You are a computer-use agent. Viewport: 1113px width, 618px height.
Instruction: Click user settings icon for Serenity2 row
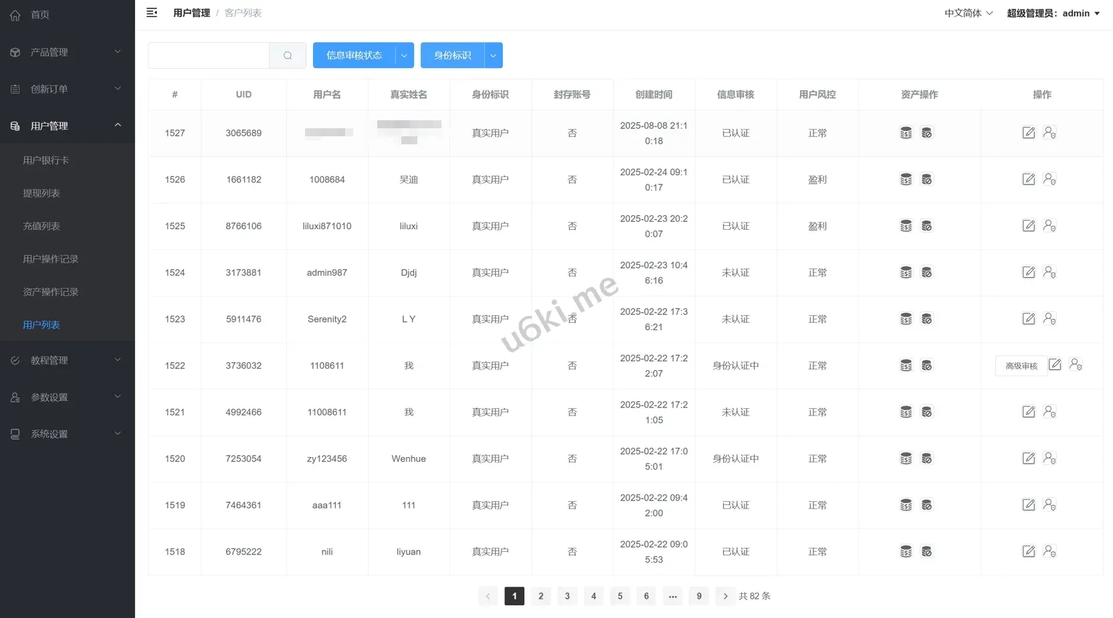click(1049, 319)
